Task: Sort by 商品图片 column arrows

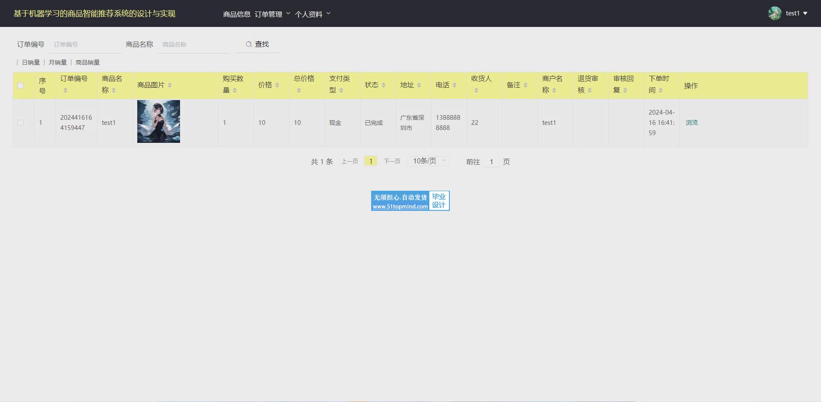Action: [x=170, y=85]
